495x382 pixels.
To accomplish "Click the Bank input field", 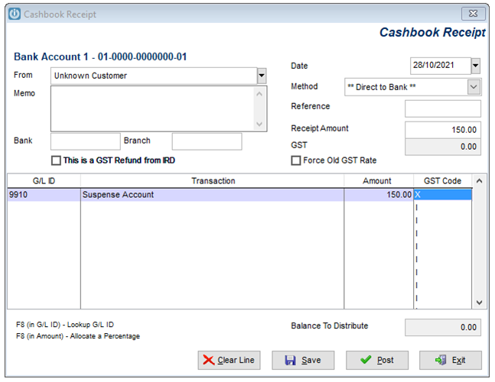I will 85,141.
